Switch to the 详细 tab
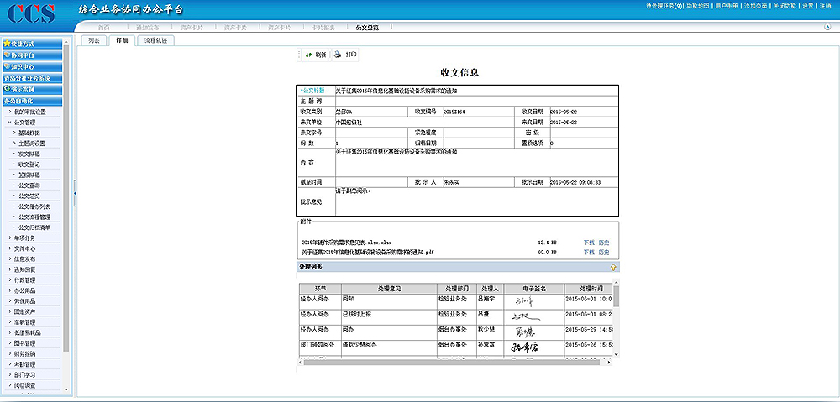The image size is (840, 402). (122, 40)
